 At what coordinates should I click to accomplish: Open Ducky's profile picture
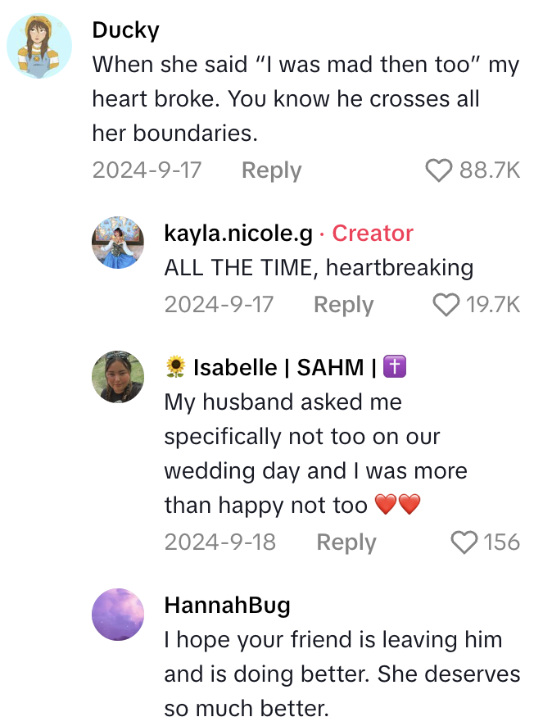click(39, 47)
